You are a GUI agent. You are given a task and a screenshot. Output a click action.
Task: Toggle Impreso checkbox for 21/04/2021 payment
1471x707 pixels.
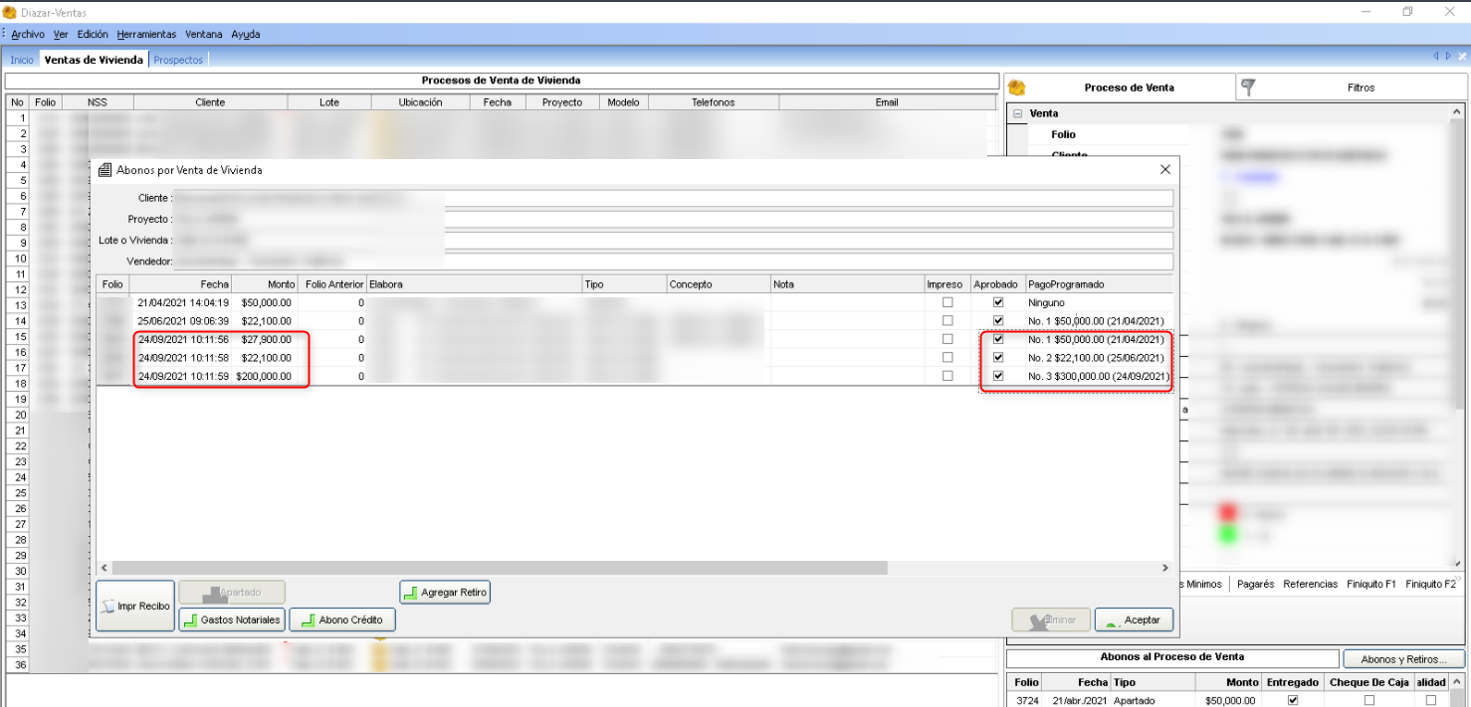click(947, 302)
